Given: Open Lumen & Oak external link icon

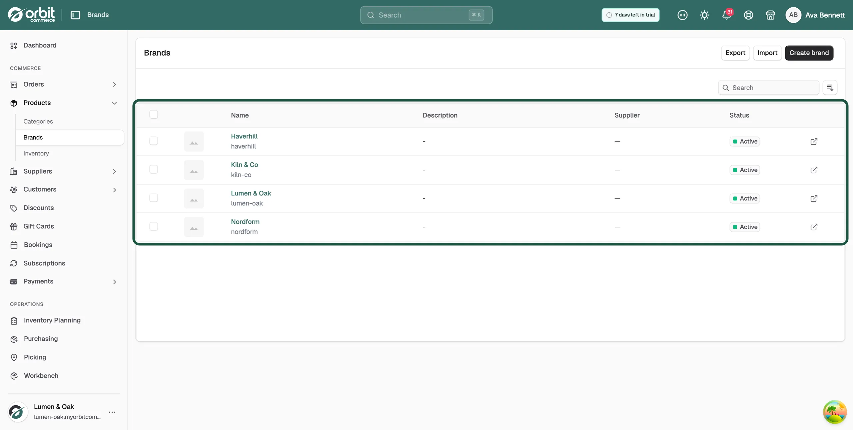Looking at the screenshot, I should click(814, 199).
